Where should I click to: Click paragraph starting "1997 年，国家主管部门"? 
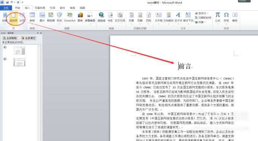[x=185, y=94]
